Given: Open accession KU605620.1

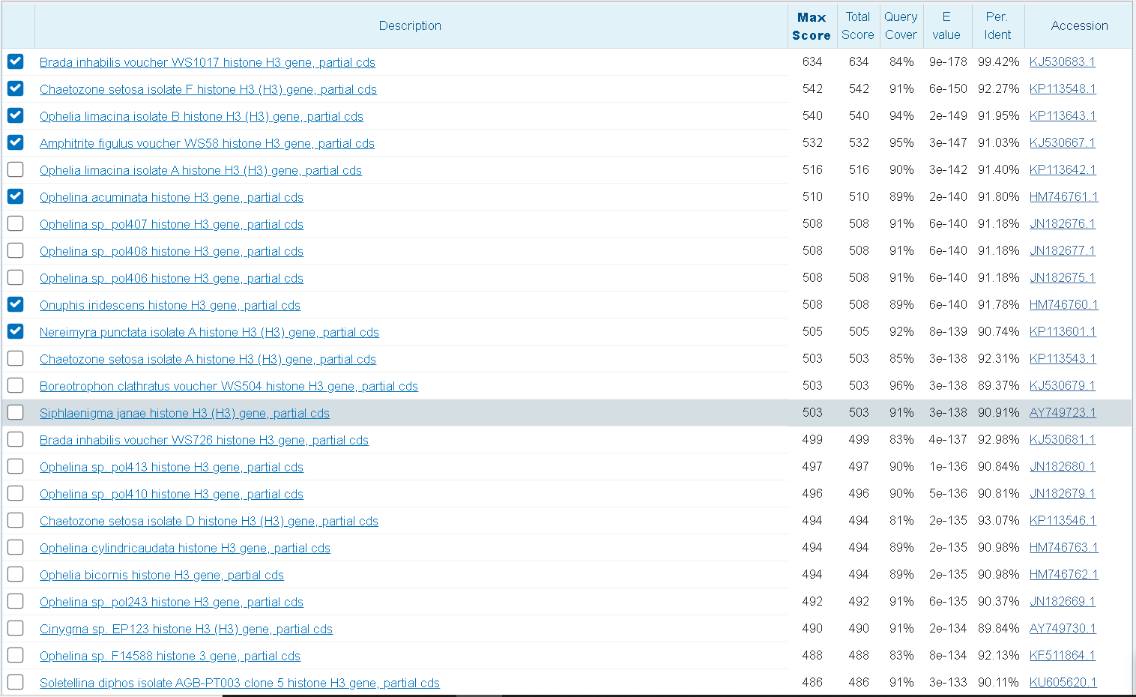Looking at the screenshot, I should [x=1063, y=682].
